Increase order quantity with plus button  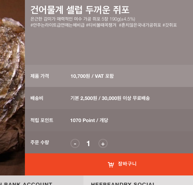tap(103, 143)
